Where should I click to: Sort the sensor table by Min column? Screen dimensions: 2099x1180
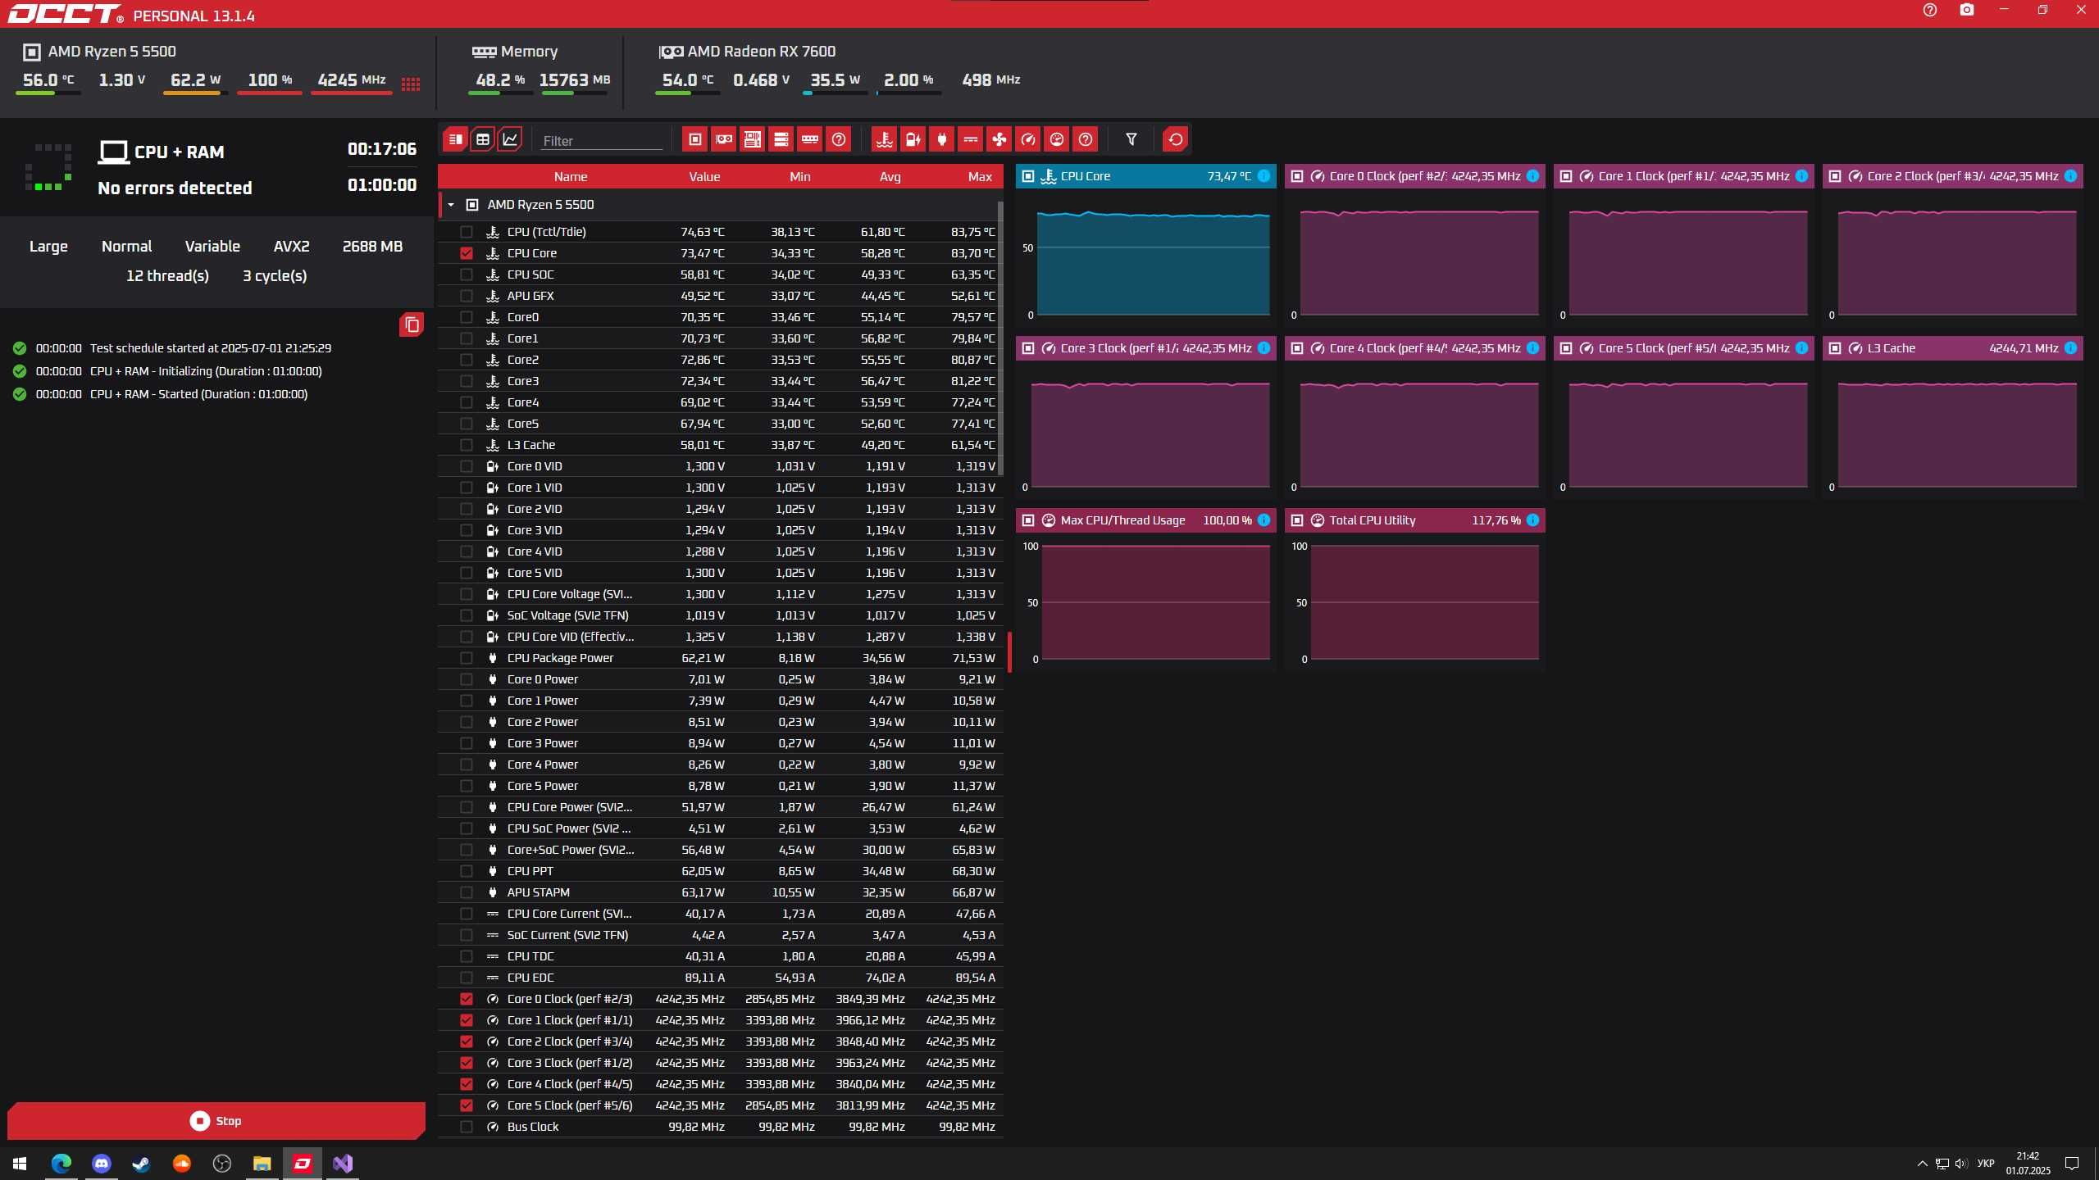800,177
